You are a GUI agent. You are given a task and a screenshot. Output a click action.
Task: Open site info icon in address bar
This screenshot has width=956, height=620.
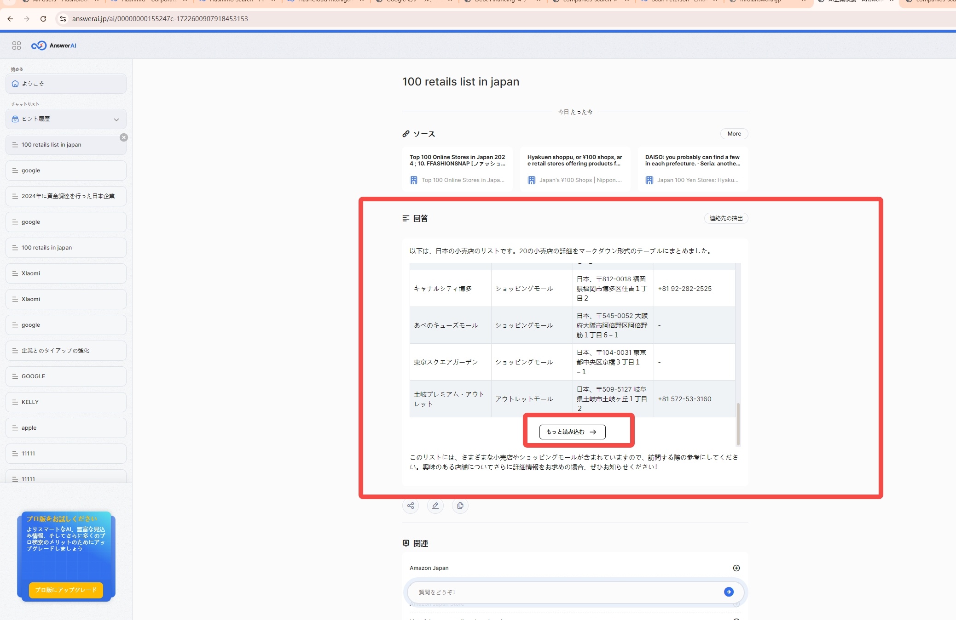(63, 19)
